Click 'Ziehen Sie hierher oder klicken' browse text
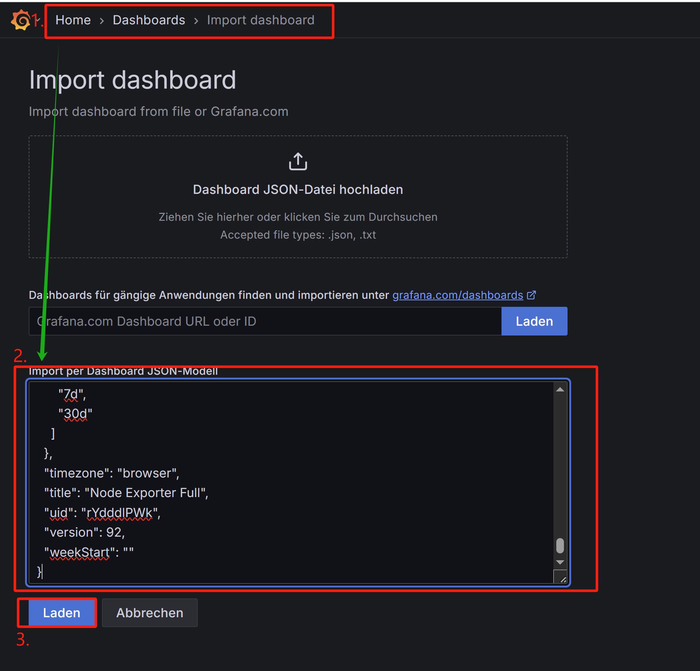 tap(298, 217)
